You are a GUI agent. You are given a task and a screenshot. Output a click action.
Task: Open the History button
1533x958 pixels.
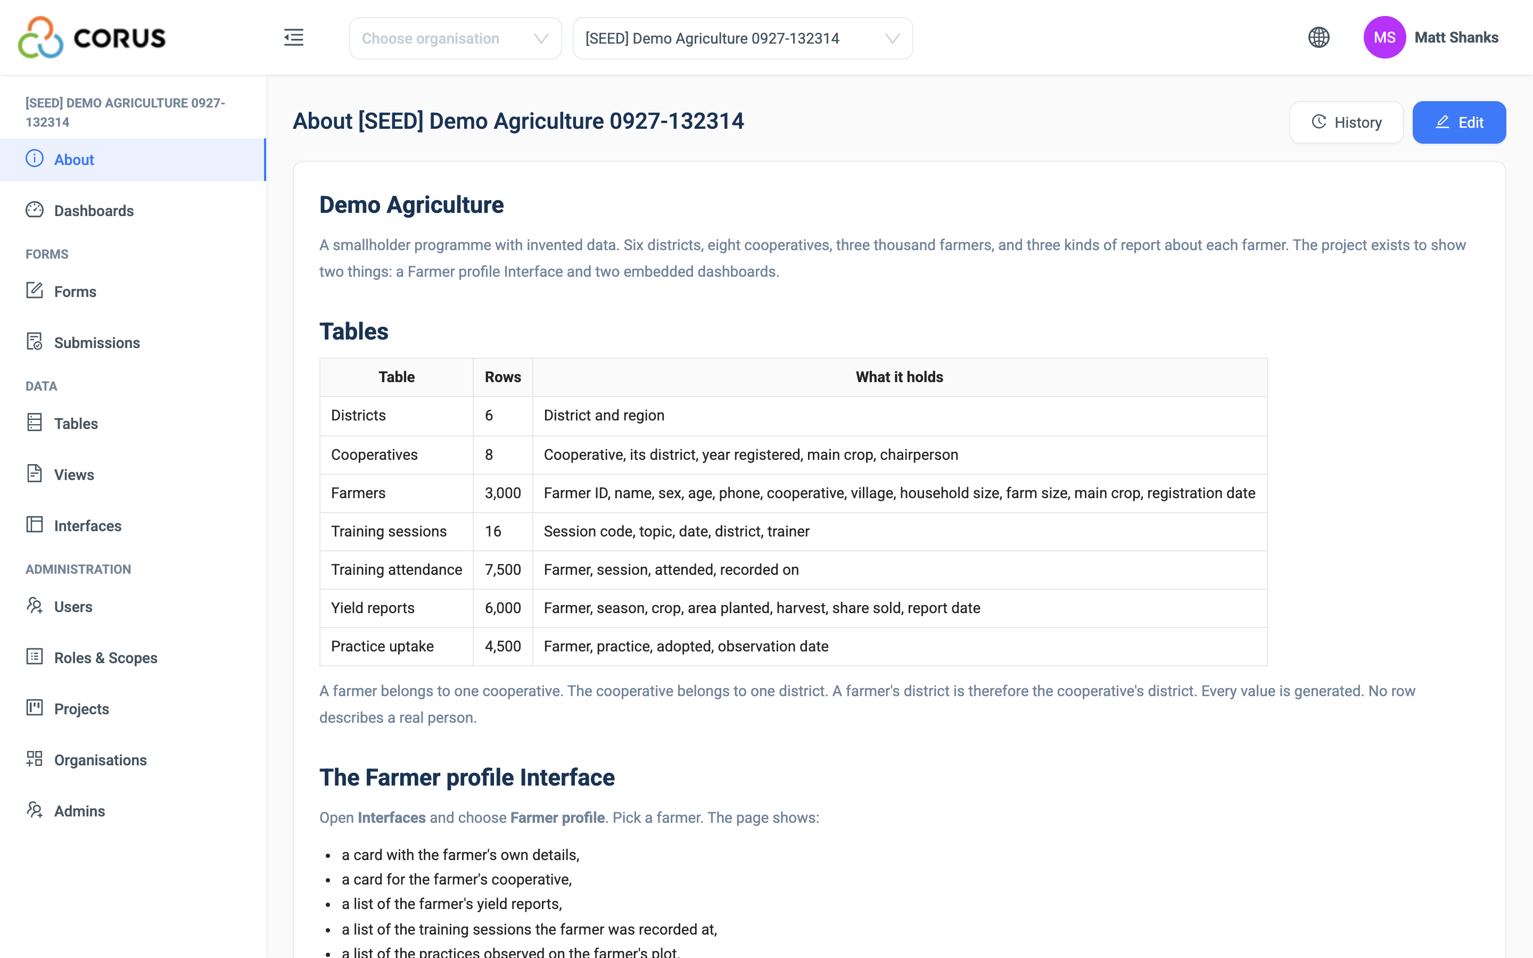click(1346, 122)
